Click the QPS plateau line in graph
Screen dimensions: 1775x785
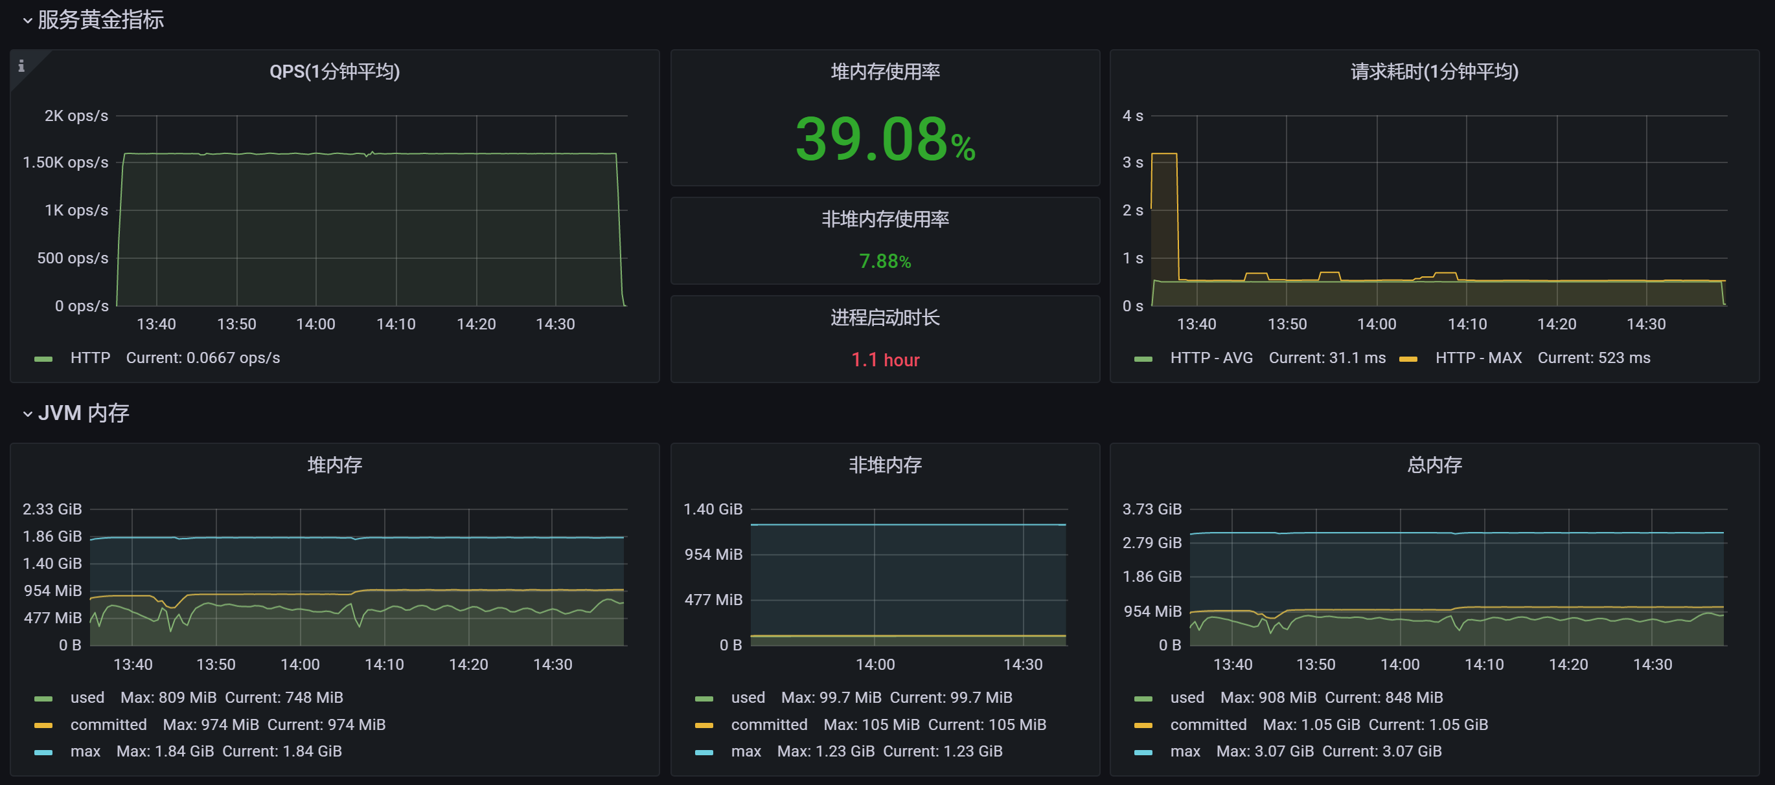coord(369,153)
